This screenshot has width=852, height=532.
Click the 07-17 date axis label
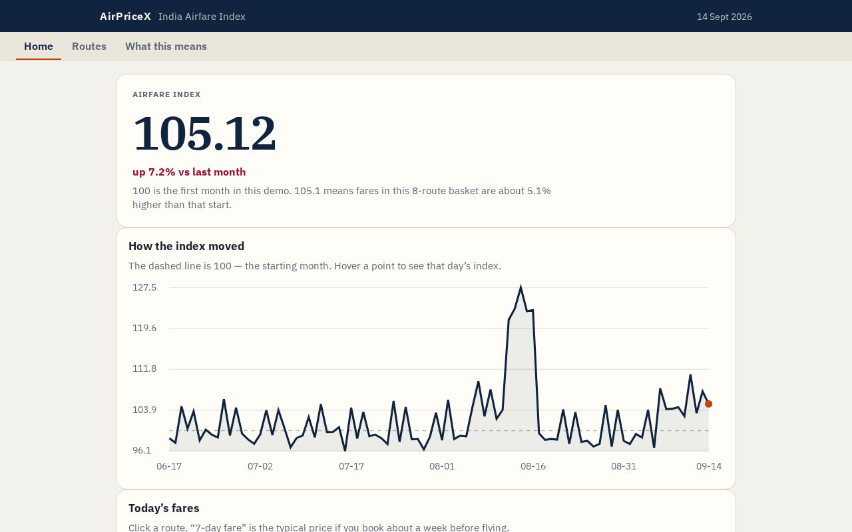(x=351, y=466)
